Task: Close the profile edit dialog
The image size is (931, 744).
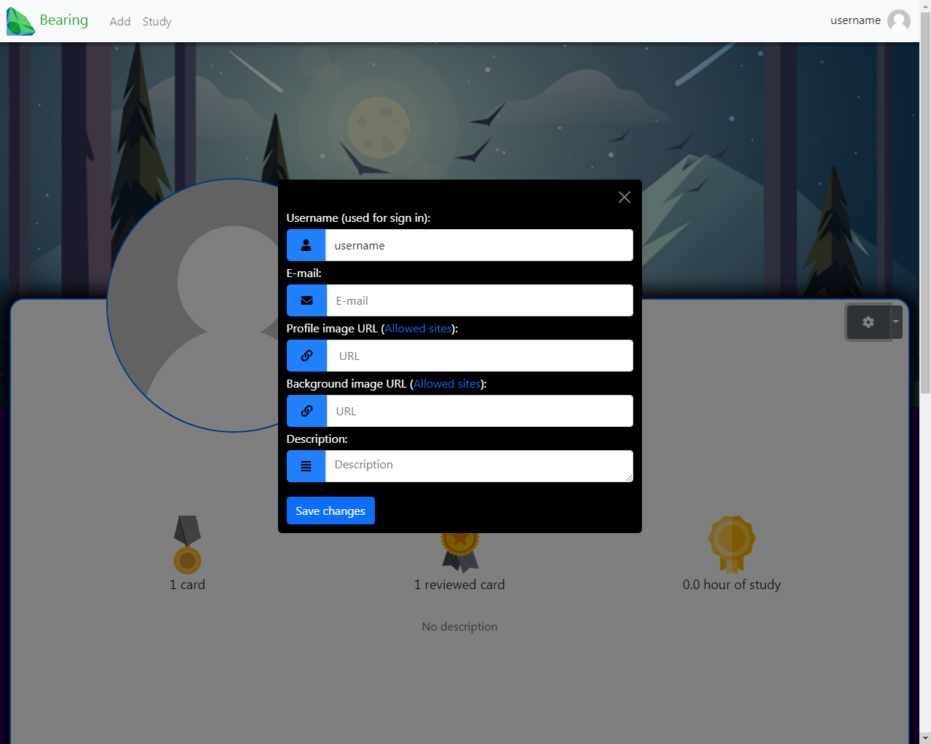Action: tap(624, 196)
